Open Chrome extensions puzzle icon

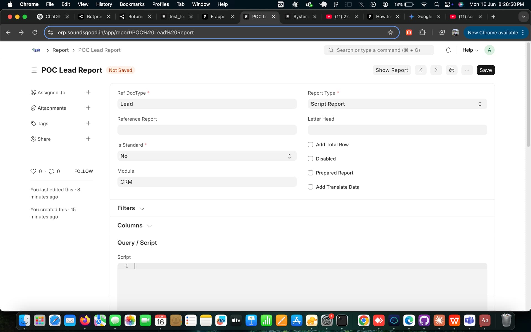tap(422, 33)
